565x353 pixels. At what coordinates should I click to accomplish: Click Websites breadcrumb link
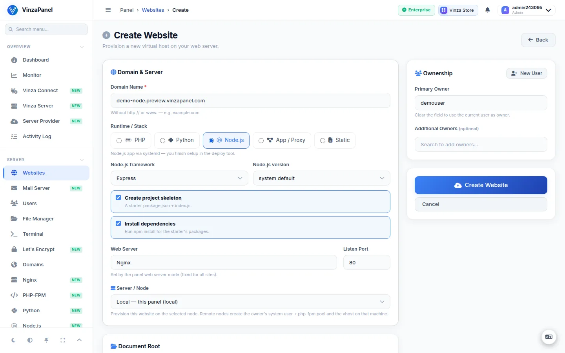[153, 10]
